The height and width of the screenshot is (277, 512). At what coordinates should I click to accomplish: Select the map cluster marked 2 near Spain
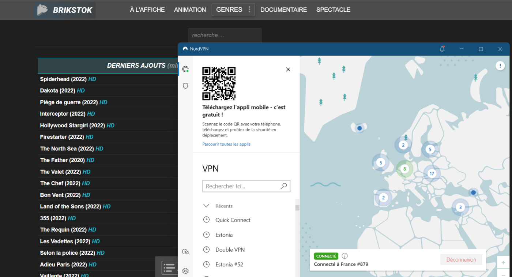click(x=383, y=198)
